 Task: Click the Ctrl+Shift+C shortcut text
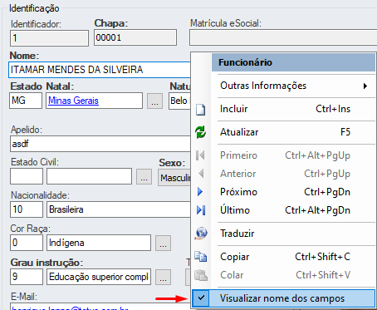point(323,257)
